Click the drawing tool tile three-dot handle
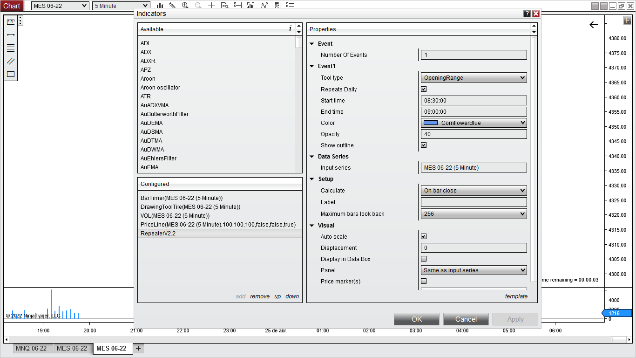636x358 pixels. 20,21
